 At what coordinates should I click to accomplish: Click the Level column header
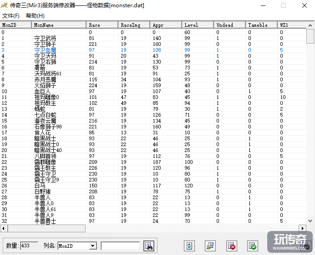point(198,25)
